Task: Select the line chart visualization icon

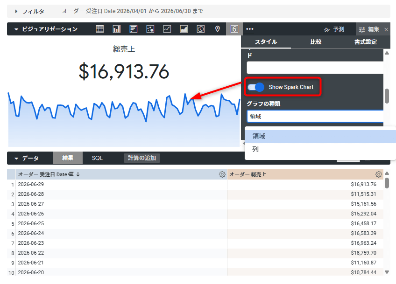Action: pyautogui.click(x=167, y=29)
